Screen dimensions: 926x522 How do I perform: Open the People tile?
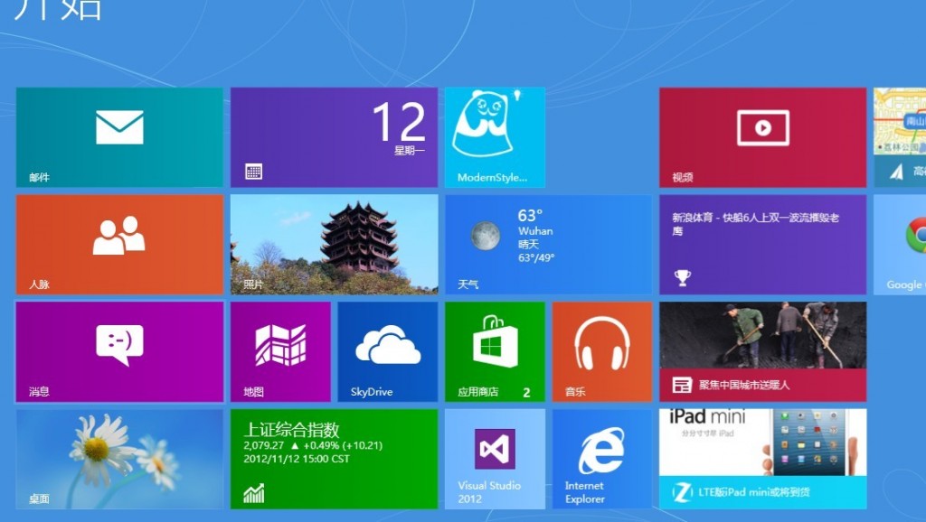119,244
